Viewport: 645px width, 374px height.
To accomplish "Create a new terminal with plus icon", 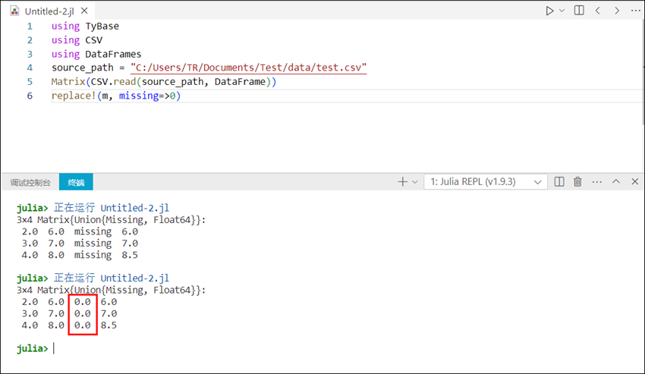I will click(x=402, y=182).
